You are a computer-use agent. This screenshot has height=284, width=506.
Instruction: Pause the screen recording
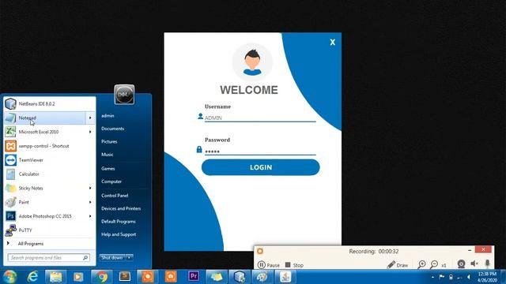point(269,265)
